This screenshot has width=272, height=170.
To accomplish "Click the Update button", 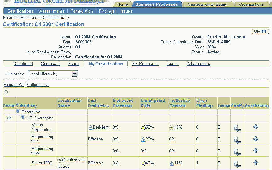I will [260, 31].
